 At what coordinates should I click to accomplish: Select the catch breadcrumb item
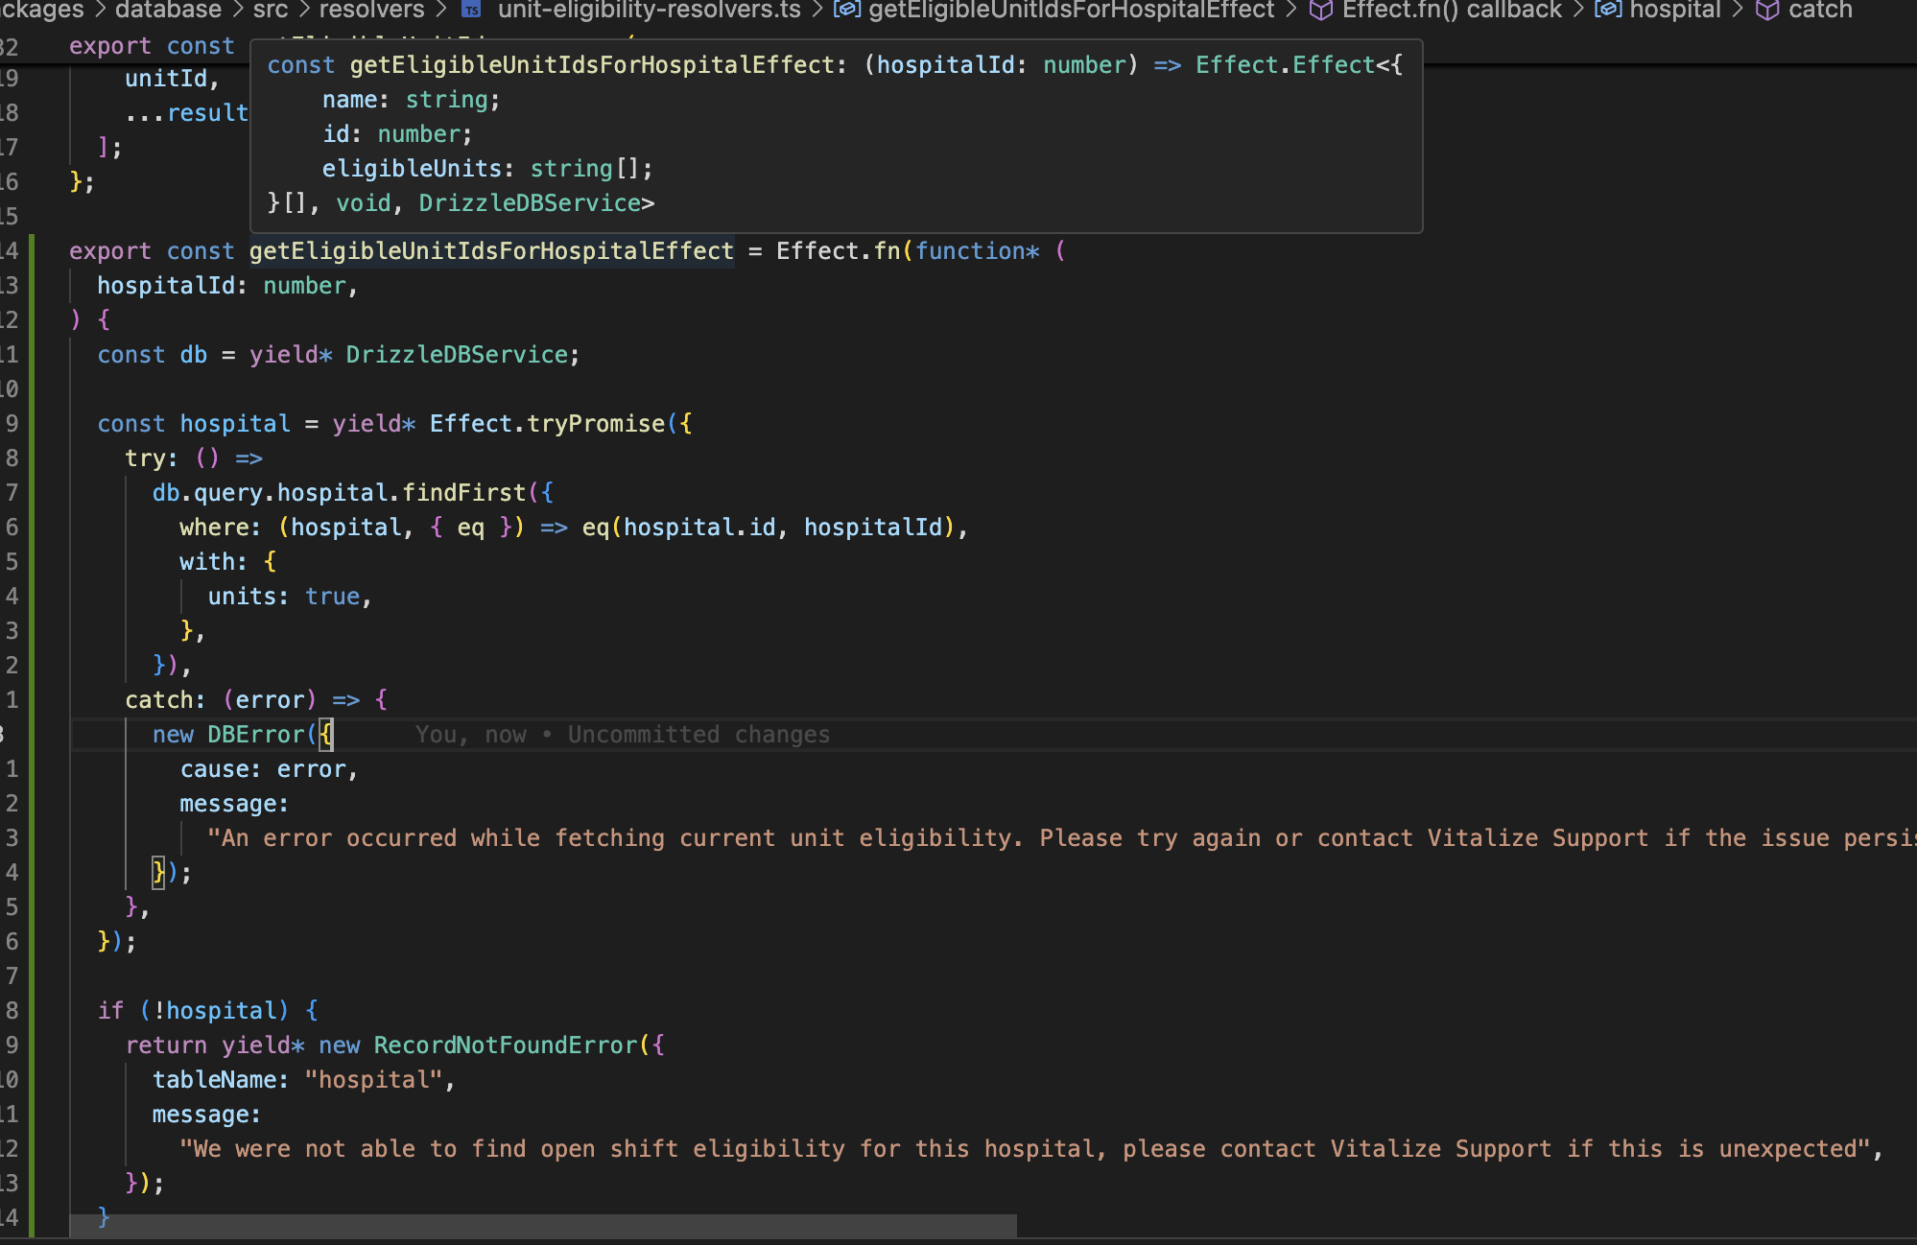1820,10
